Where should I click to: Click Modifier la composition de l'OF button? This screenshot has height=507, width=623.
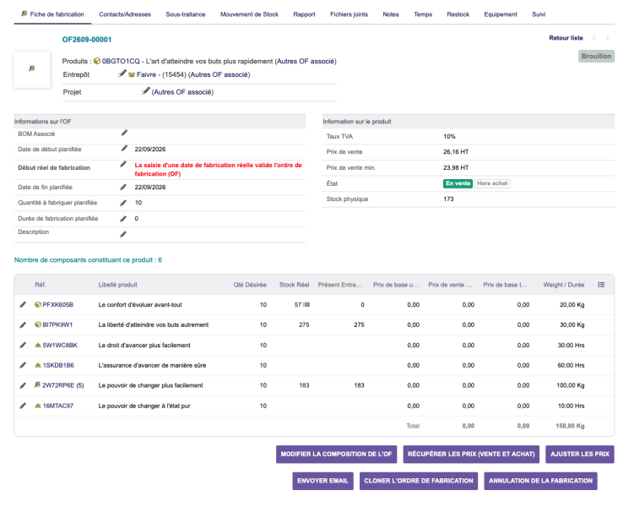click(x=336, y=454)
